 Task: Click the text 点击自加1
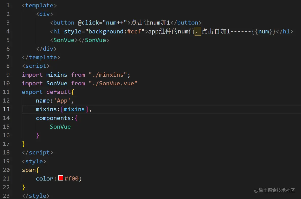click(216, 31)
